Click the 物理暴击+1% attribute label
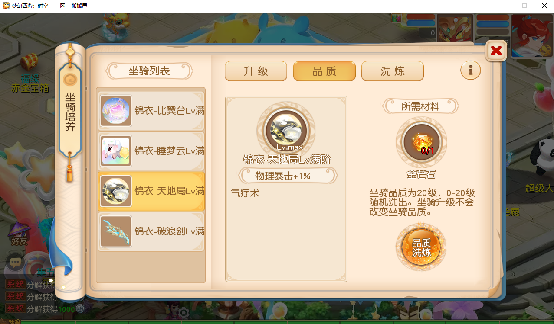 pyautogui.click(x=286, y=176)
